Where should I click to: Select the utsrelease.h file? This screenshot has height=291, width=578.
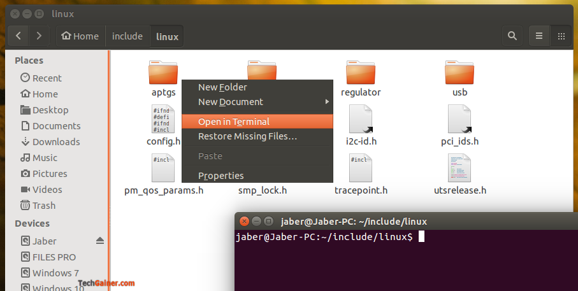point(459,168)
